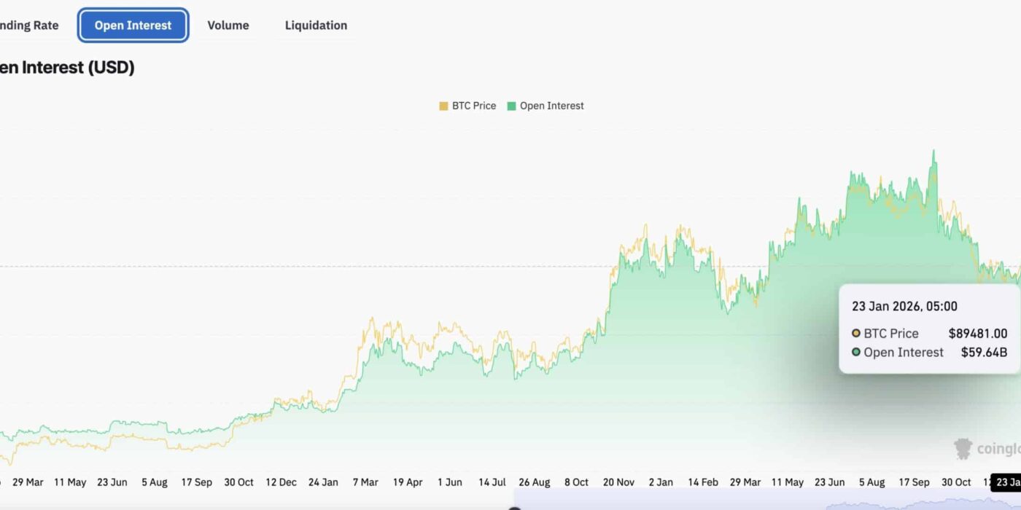Select the 14 Feb date label
Image resolution: width=1021 pixels, height=510 pixels.
tap(703, 482)
